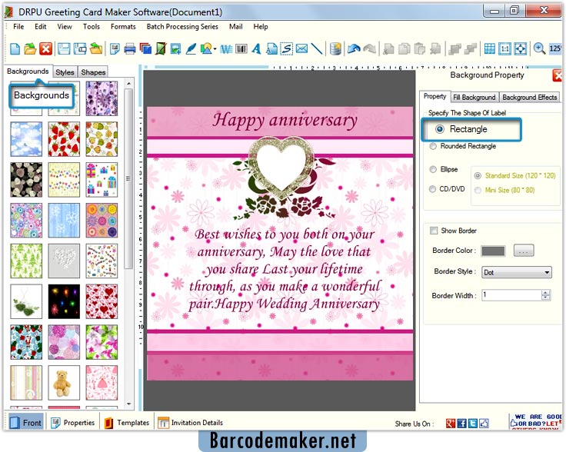Click the Templates button at bottom

(x=127, y=423)
